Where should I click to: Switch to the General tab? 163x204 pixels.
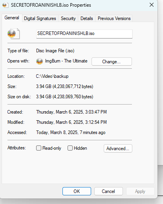pos(12,18)
